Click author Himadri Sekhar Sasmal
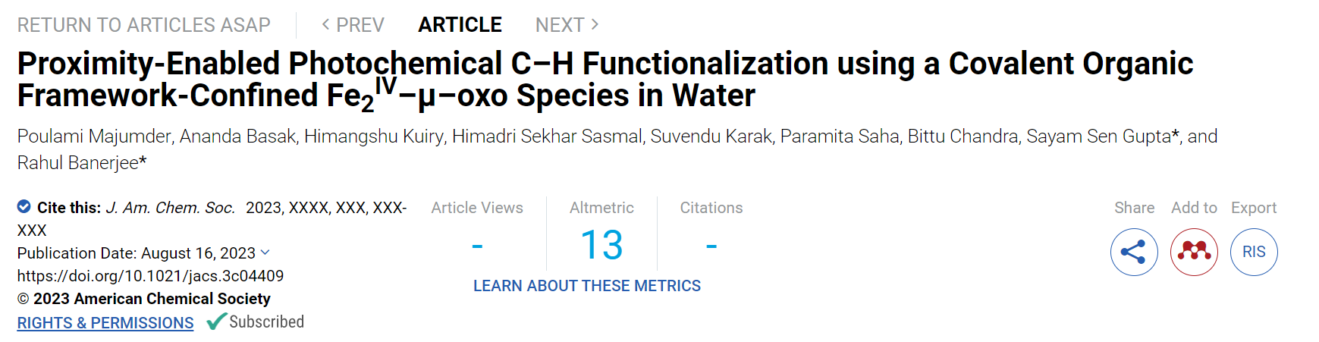 547,136
